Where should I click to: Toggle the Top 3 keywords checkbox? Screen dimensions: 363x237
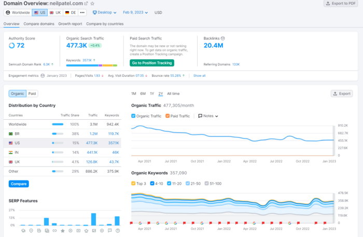pyautogui.click(x=133, y=183)
